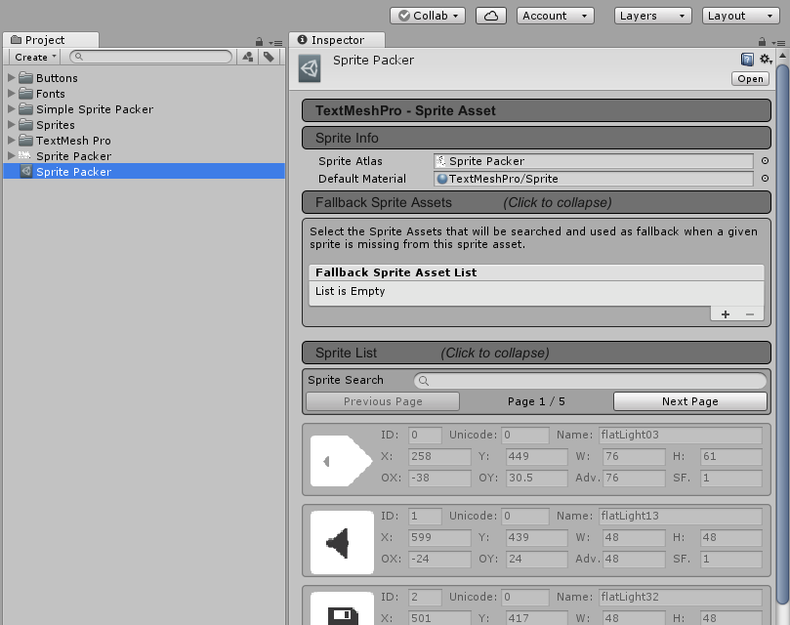Expand the Fonts folder
This screenshot has width=790, height=625.
click(12, 93)
